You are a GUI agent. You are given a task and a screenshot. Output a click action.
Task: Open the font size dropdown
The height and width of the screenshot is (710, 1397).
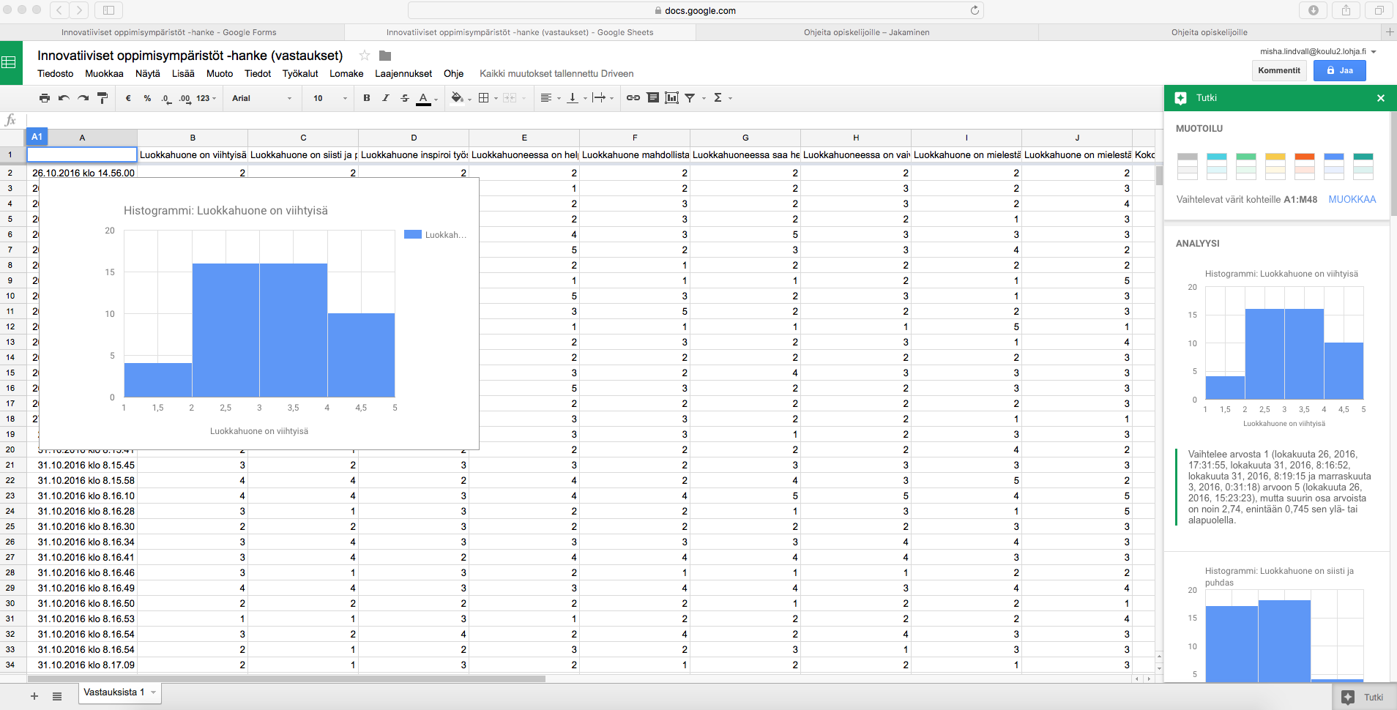(330, 98)
